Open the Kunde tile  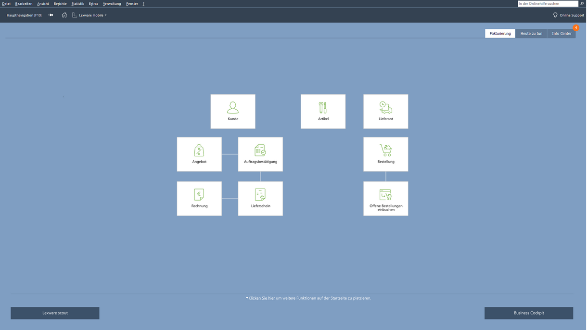tap(233, 112)
